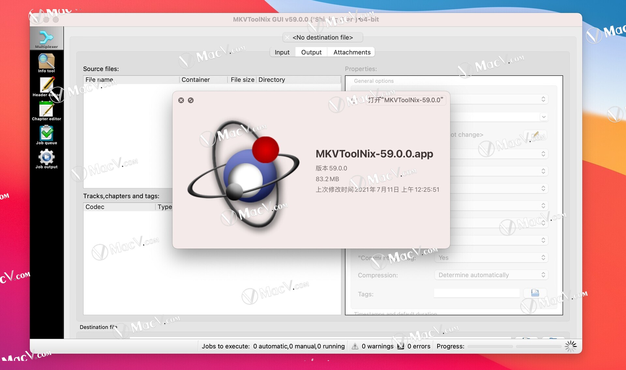Browse for a tags file icon

coord(535,293)
